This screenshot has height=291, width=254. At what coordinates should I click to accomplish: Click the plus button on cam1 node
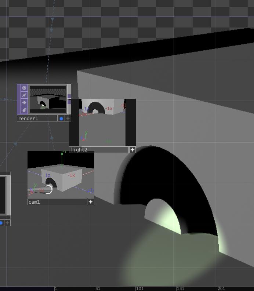pyautogui.click(x=91, y=202)
